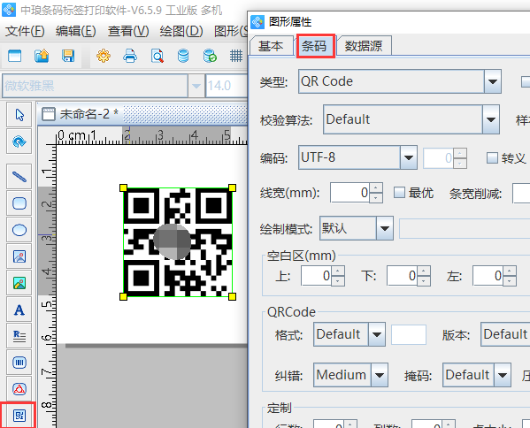Increase the 线宽 spinner value

[376, 187]
